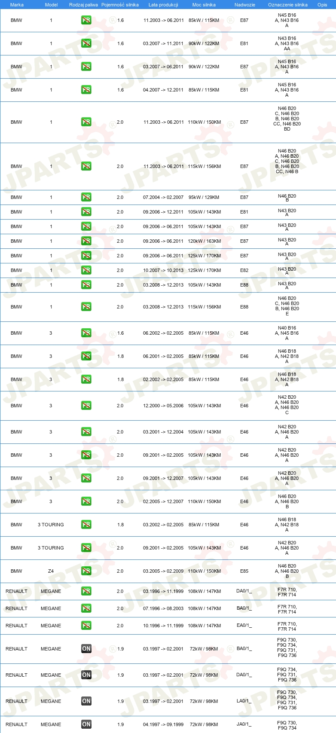Click petrol icon in 06.2001 -> 02.2005 row
The image size is (336, 733).
(x=86, y=356)
